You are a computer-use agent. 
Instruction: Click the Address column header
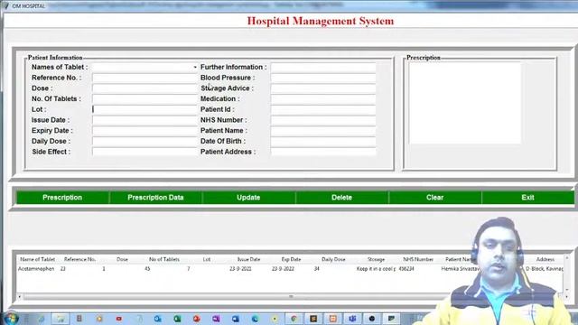545,259
